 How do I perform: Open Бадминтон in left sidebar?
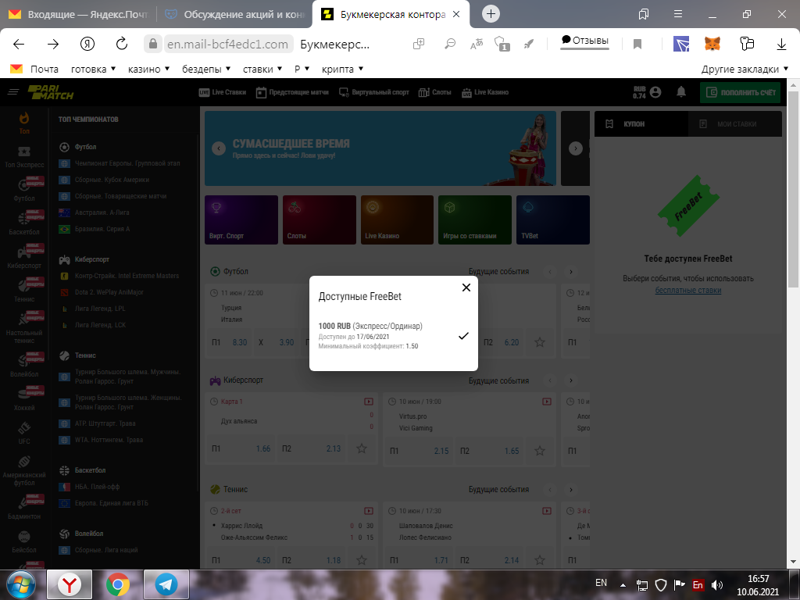[x=24, y=508]
